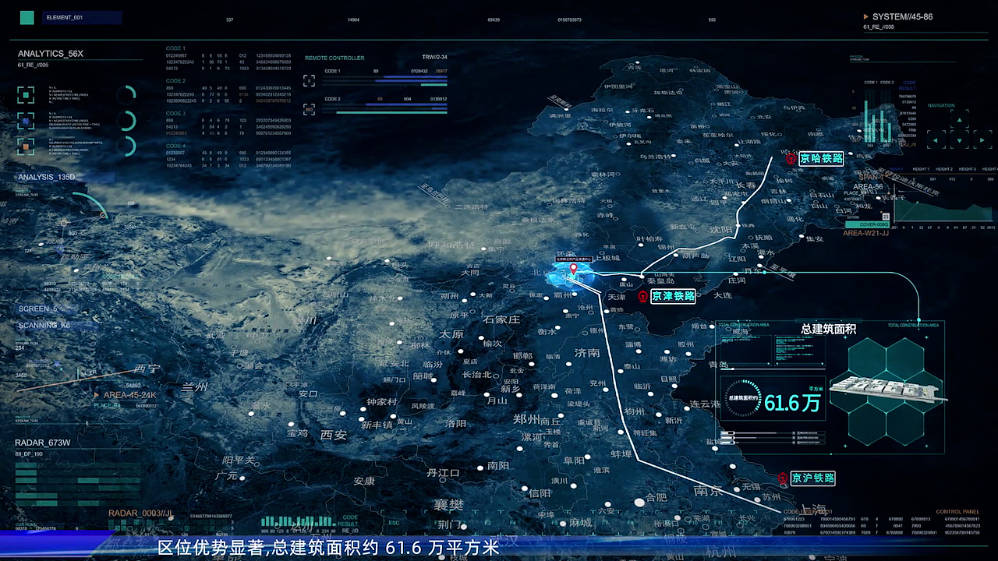Click the COVER-009Q green tag

tap(868, 224)
